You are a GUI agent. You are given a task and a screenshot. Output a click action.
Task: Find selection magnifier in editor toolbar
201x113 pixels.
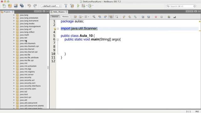point(94,17)
